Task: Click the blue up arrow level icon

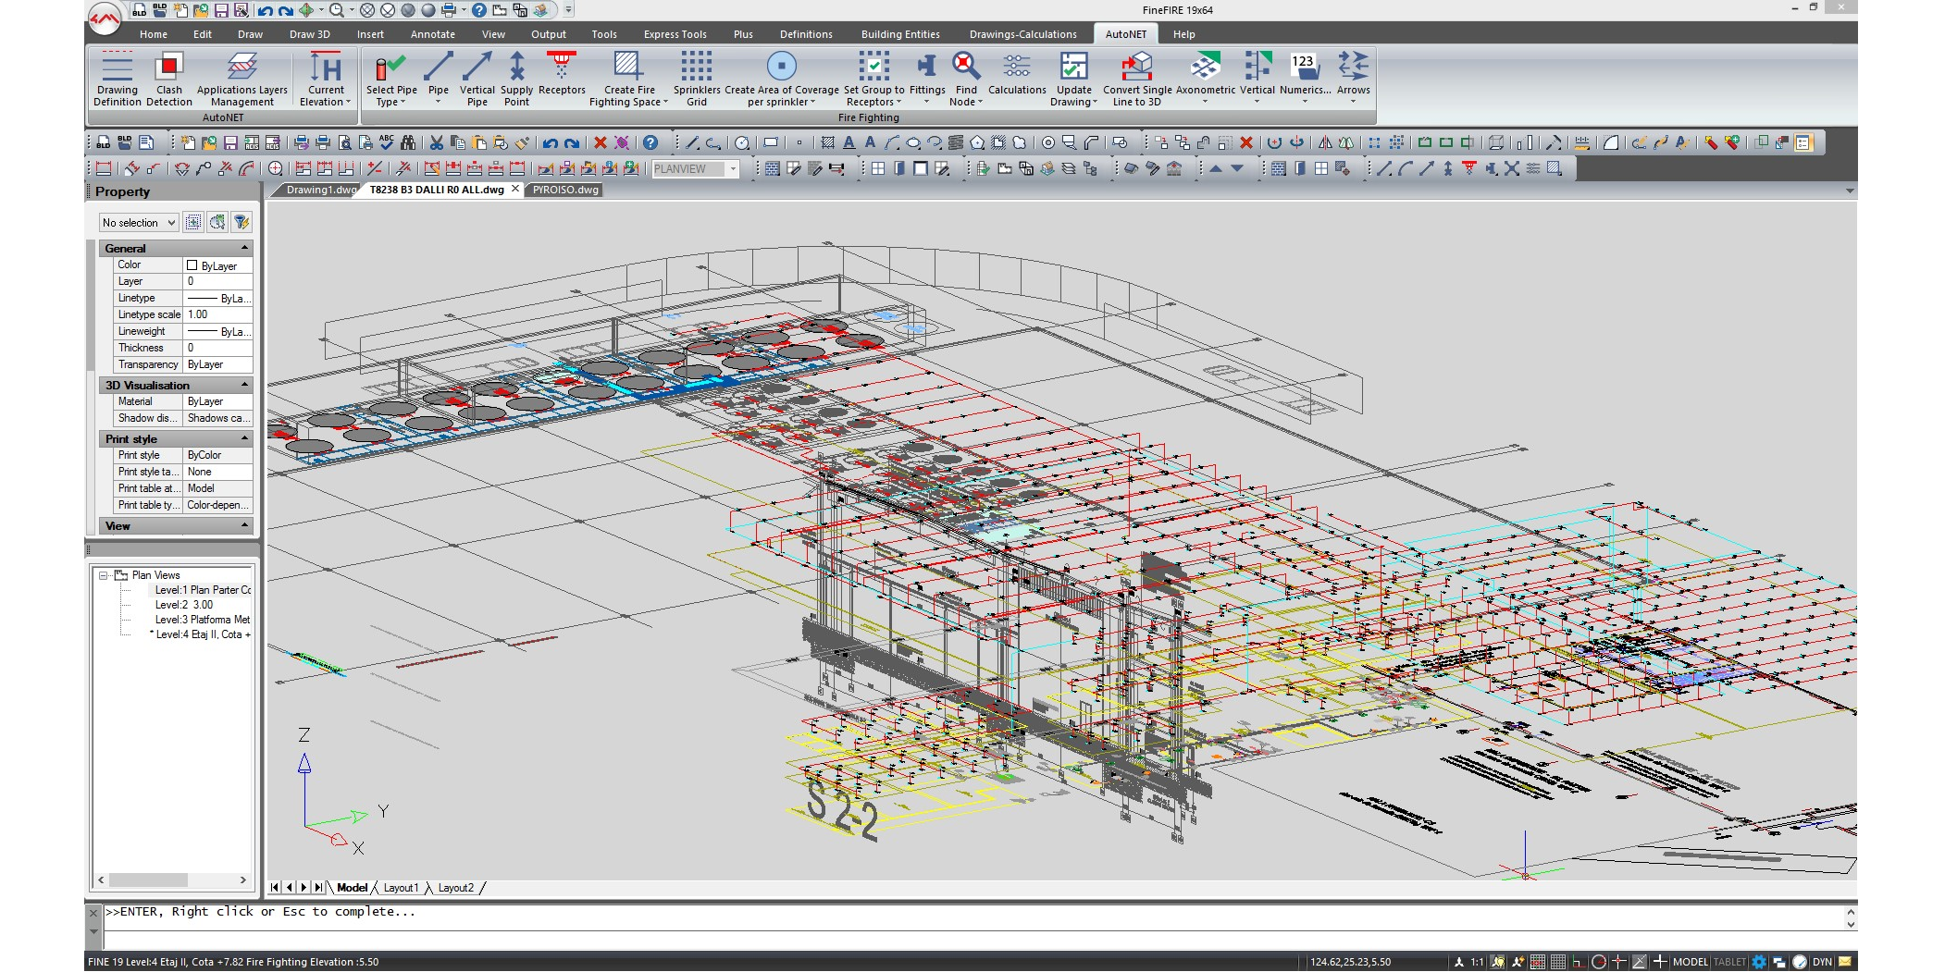Action: click(x=1216, y=168)
